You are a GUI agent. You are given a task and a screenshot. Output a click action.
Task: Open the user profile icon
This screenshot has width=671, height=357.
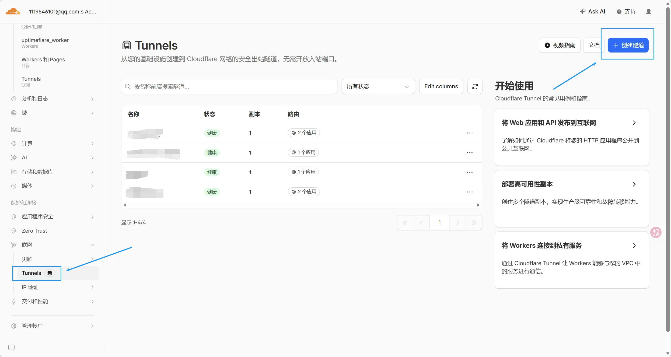[648, 12]
